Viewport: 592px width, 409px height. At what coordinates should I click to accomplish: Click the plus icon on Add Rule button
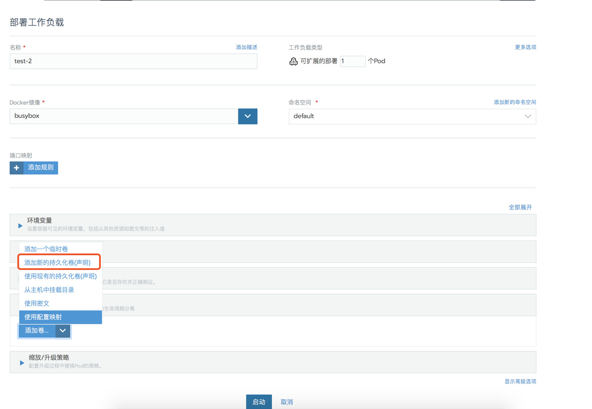coord(16,168)
